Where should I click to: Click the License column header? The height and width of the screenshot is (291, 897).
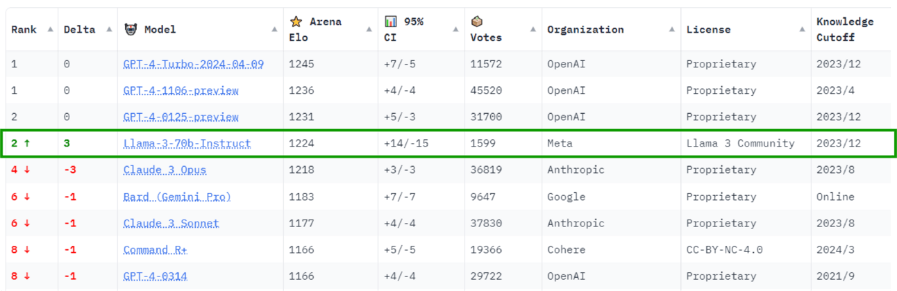pyautogui.click(x=709, y=29)
